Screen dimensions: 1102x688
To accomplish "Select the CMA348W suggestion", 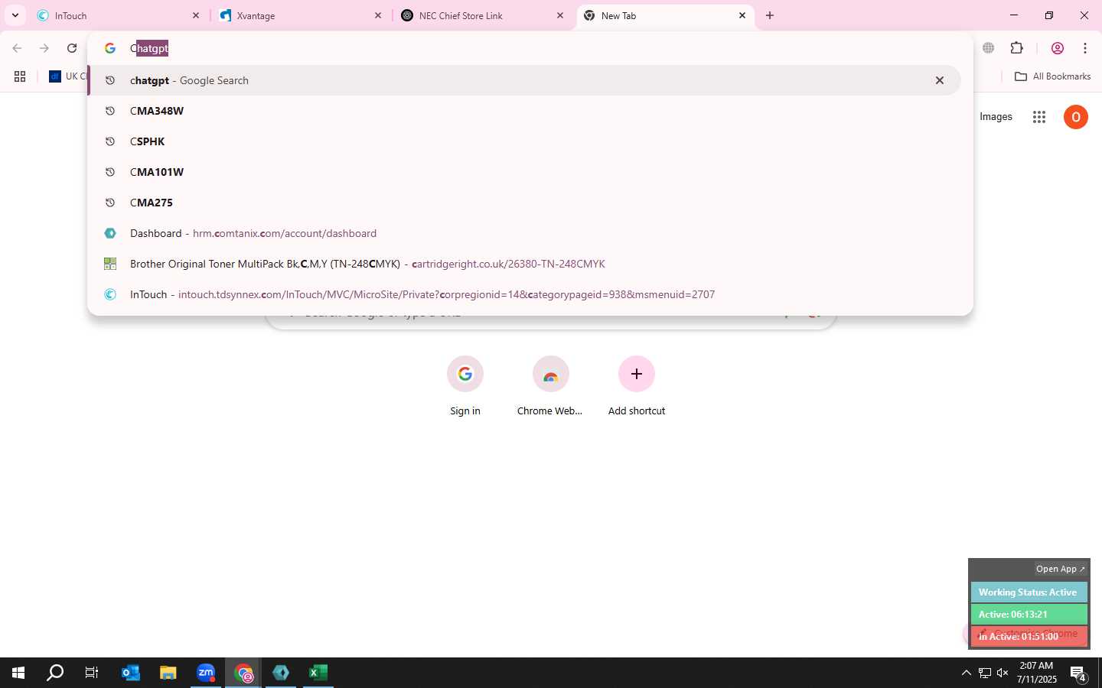I will [x=524, y=111].
